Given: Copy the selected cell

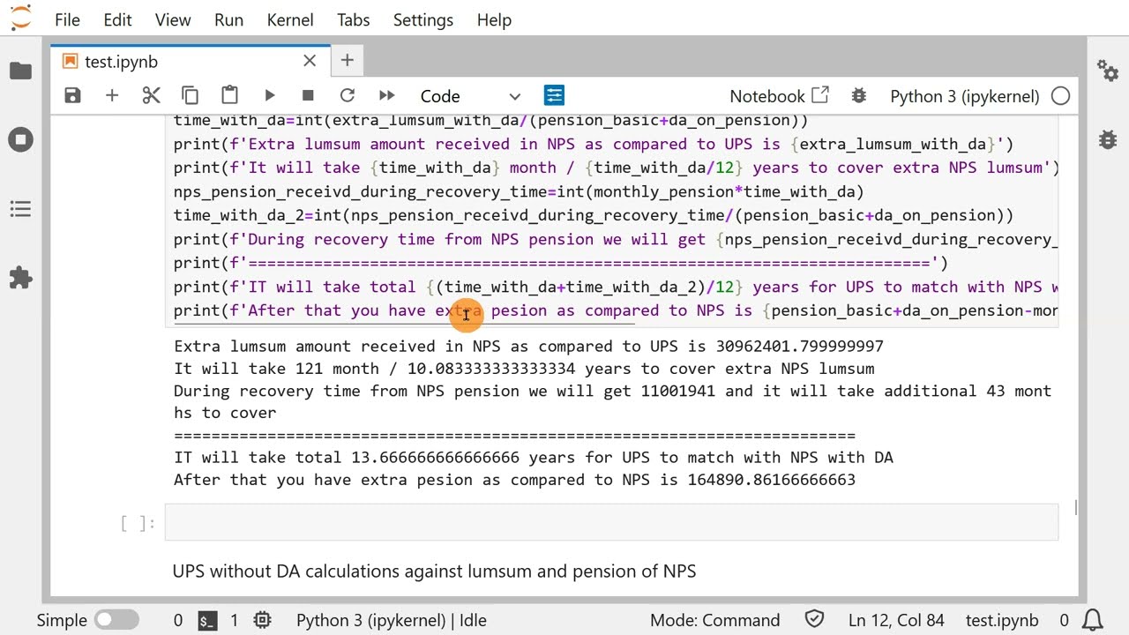Looking at the screenshot, I should click(x=190, y=95).
